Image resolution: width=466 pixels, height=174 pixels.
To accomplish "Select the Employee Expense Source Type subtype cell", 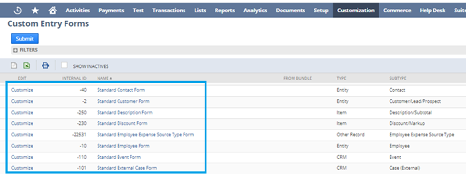I will point(422,134).
